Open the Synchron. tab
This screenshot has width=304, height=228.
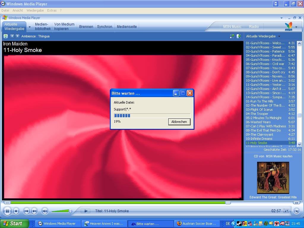(105, 27)
